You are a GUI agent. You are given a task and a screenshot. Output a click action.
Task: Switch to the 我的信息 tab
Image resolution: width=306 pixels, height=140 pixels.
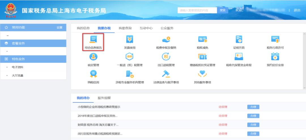83,28
